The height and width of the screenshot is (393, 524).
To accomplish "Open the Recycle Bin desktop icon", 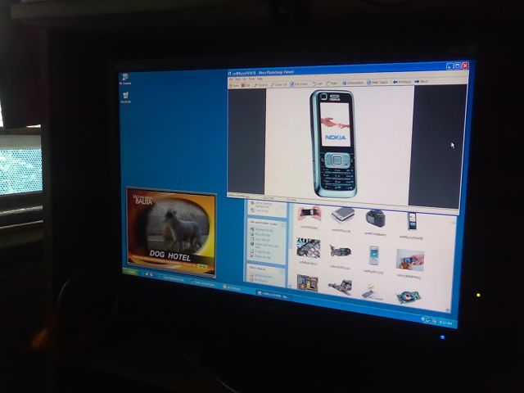I will tap(125, 97).
